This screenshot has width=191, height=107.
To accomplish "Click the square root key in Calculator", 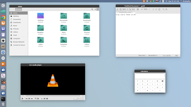I will [x=162, y=87].
